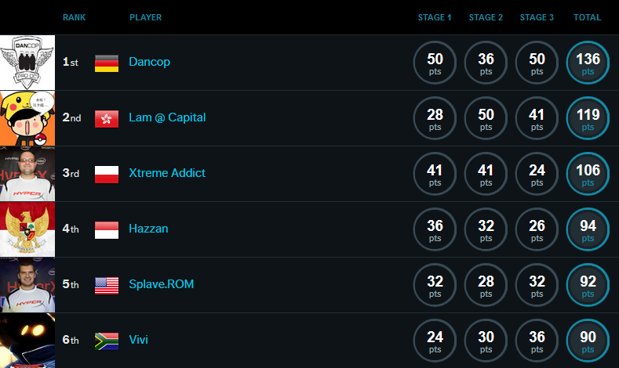Open the Dancop player profile link
619x368 pixels.
point(149,62)
